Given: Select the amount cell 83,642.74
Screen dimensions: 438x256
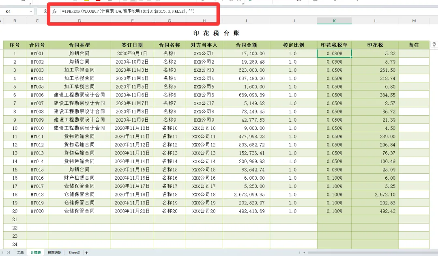Looking at the screenshot, I should coord(246,170).
